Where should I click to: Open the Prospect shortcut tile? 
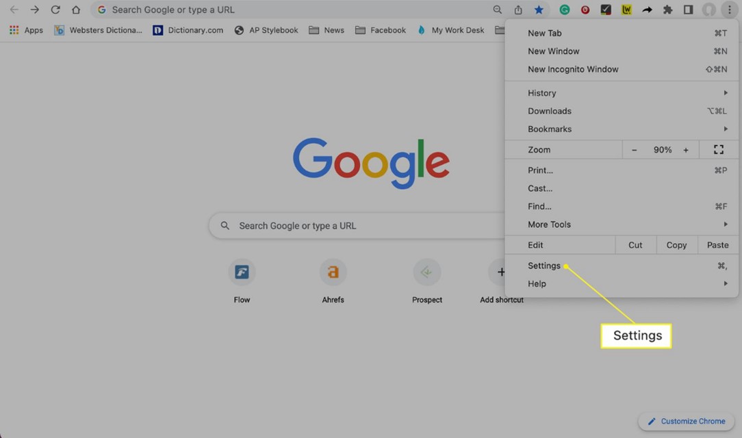coord(427,281)
